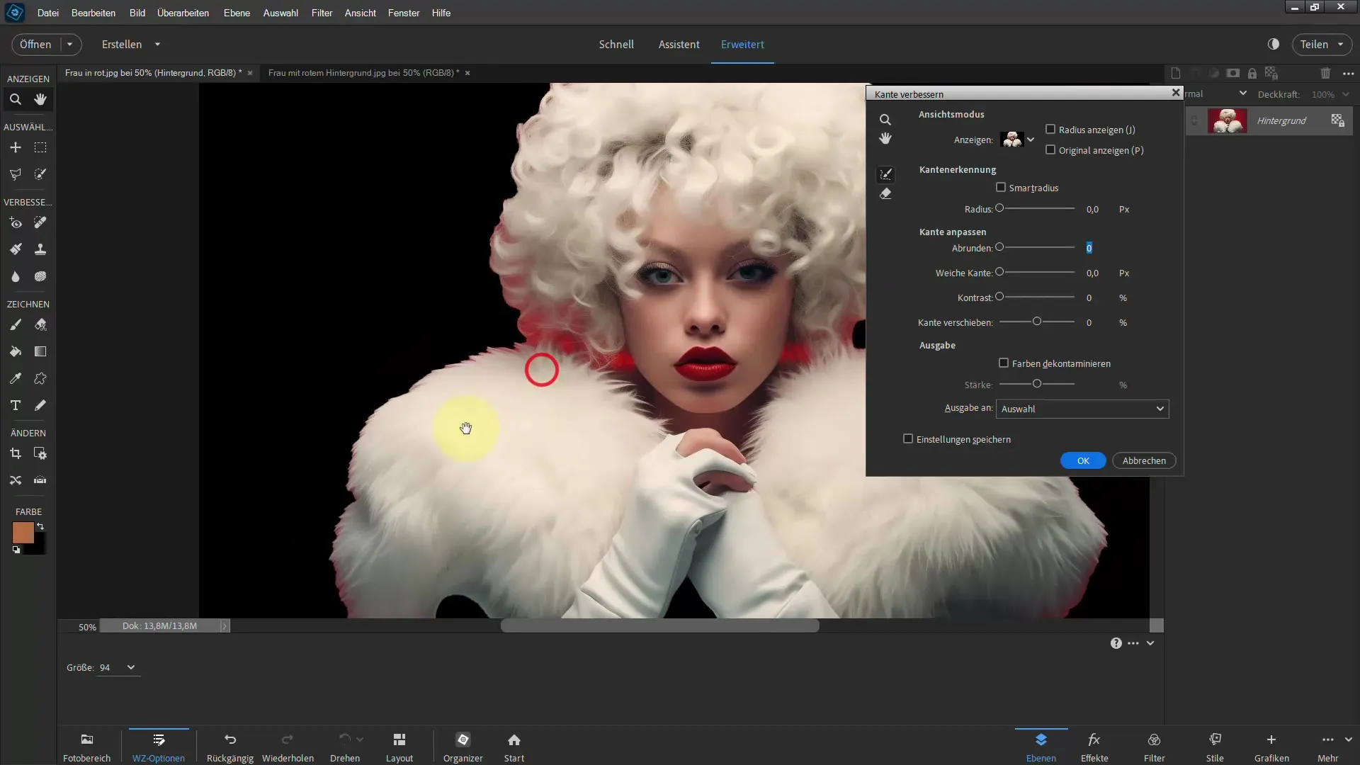This screenshot has width=1360, height=765.
Task: Switch to Assistent mode tab
Action: 679,44
